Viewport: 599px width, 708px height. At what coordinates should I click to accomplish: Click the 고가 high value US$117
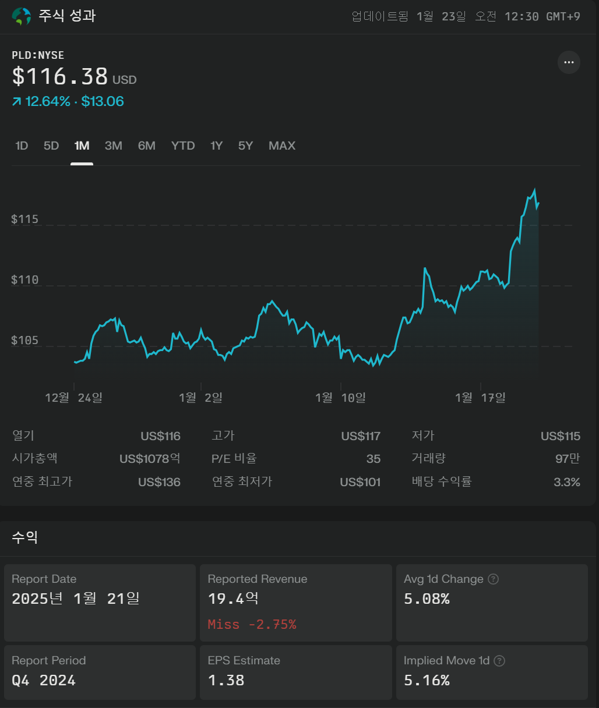pyautogui.click(x=361, y=436)
